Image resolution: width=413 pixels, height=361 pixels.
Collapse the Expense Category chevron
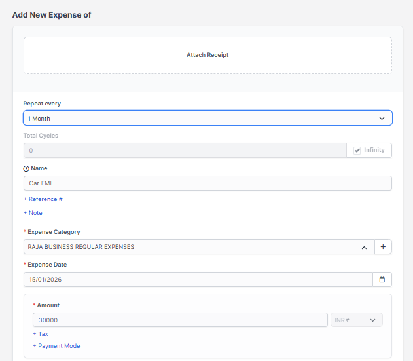(364, 247)
